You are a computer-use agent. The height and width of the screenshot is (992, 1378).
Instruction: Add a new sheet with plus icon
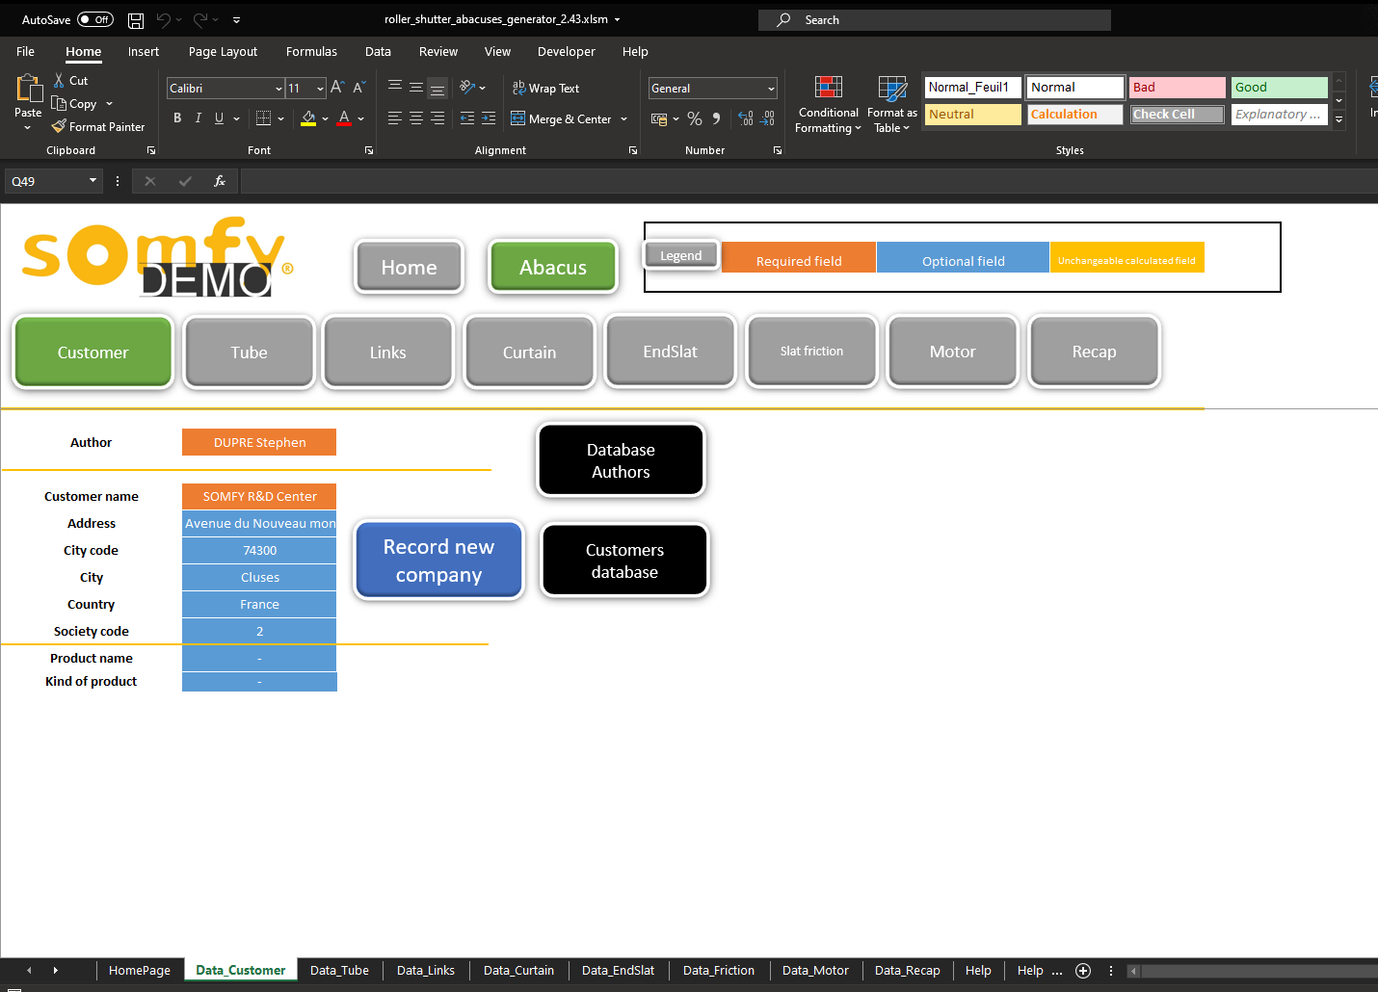(x=1083, y=971)
